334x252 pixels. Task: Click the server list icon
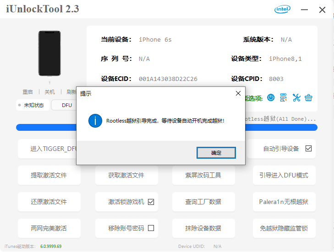(283, 97)
